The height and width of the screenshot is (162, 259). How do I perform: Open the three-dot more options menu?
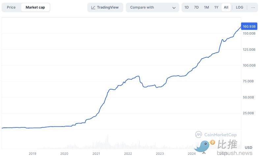point(253,7)
